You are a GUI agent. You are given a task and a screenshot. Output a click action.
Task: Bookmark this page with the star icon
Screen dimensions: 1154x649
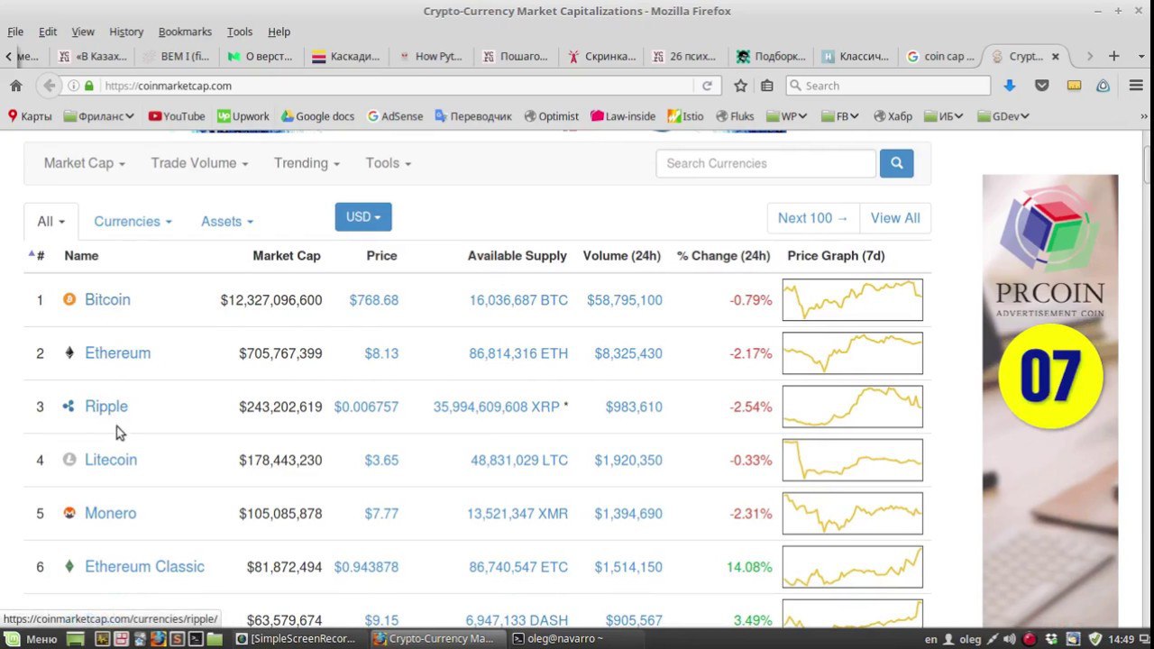[740, 86]
